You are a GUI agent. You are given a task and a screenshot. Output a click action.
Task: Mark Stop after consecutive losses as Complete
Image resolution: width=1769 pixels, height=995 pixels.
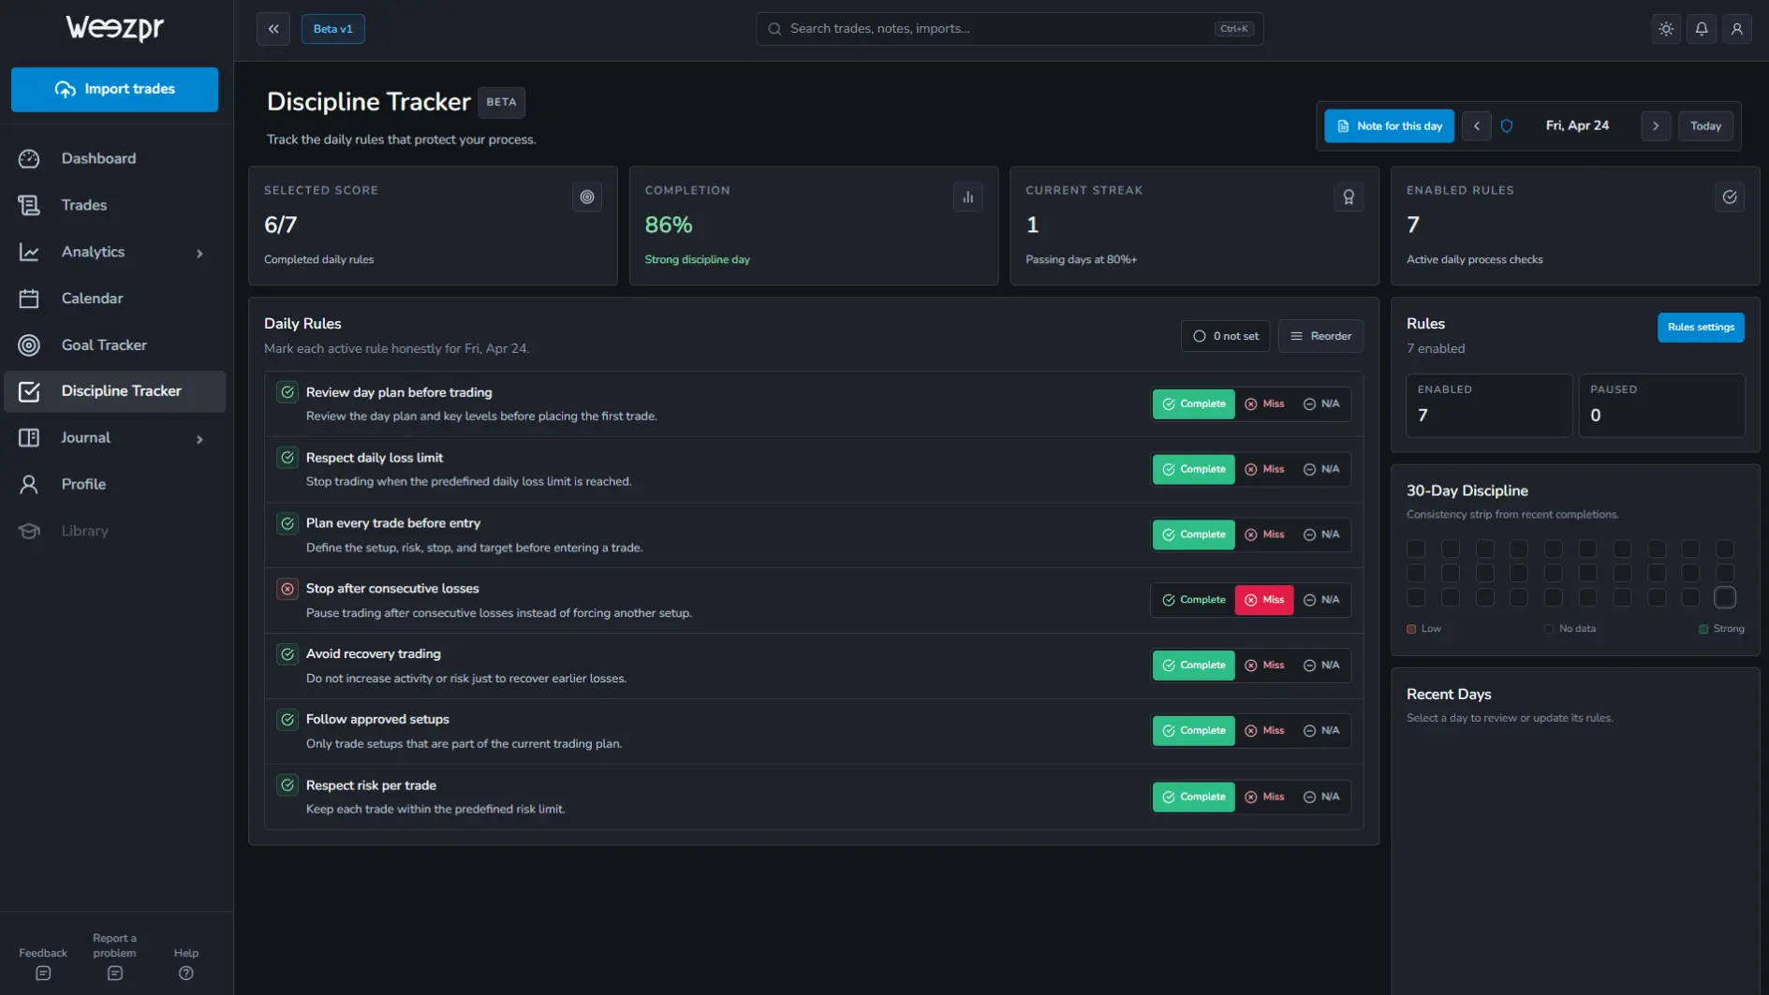tap(1194, 600)
